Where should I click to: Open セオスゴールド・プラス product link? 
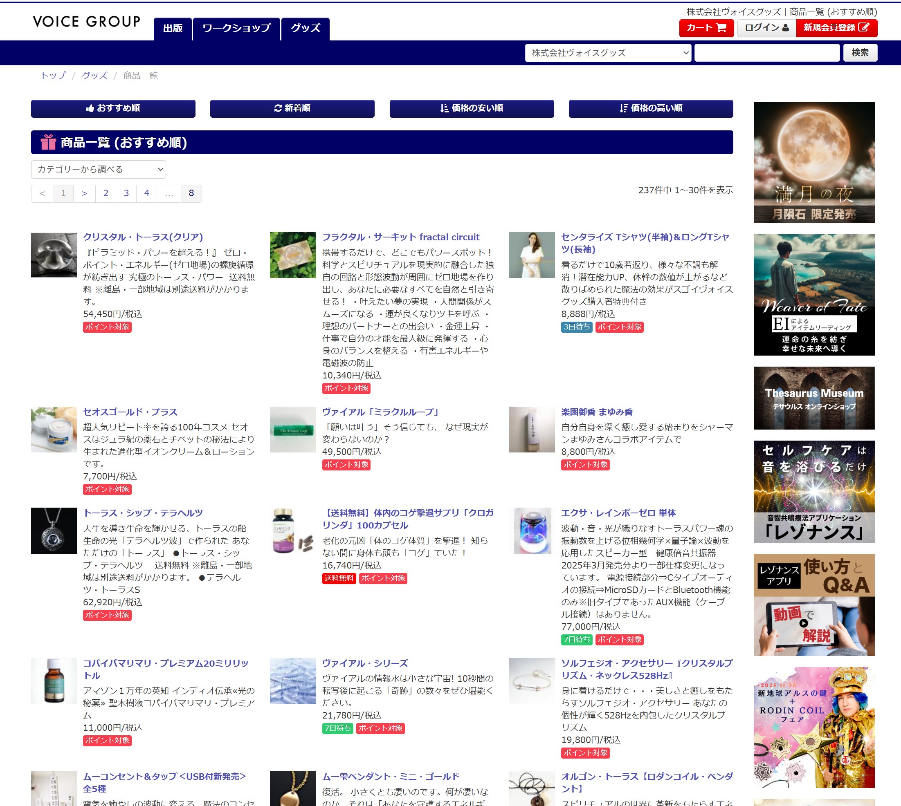[130, 412]
